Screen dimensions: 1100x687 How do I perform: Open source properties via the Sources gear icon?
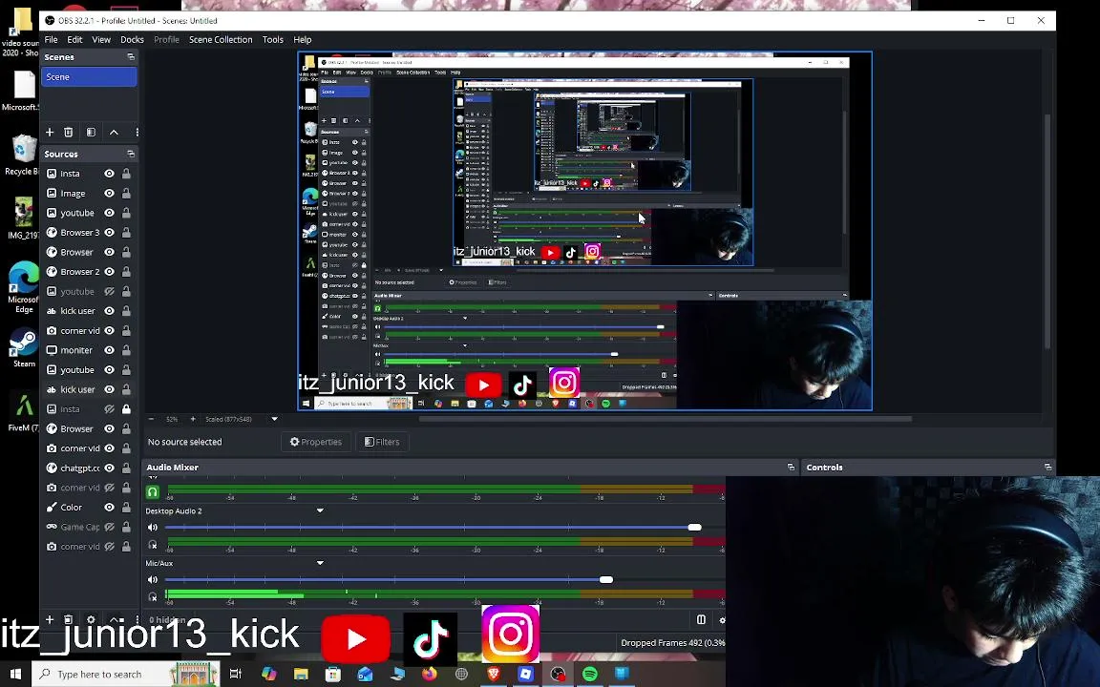tap(91, 619)
